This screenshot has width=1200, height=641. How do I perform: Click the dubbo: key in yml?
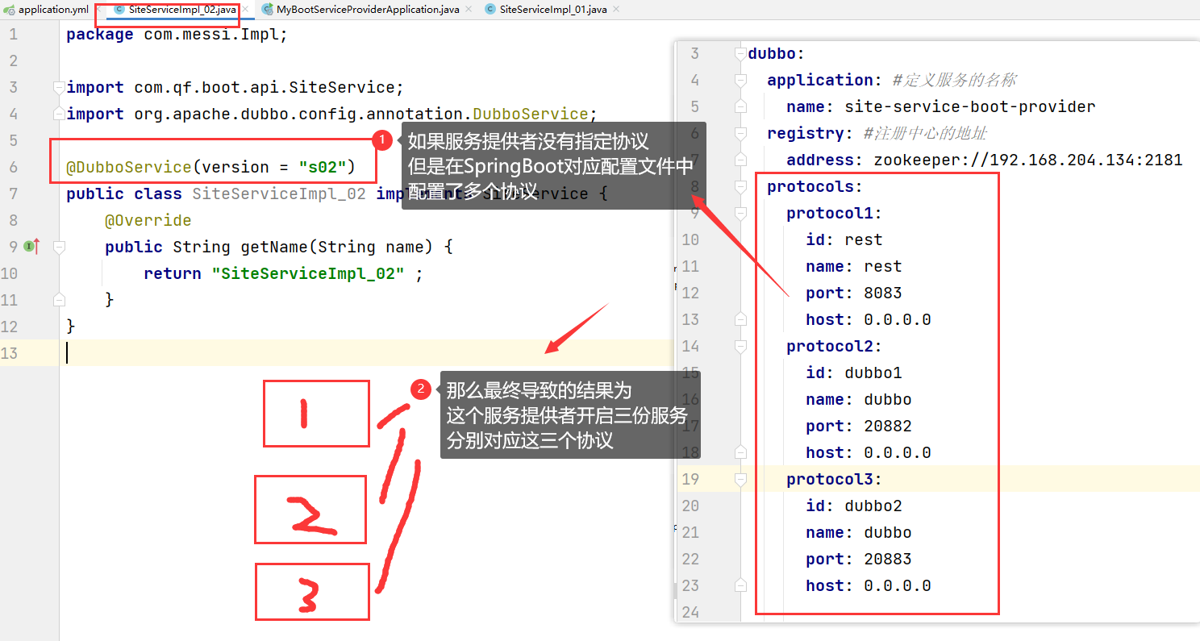[777, 53]
